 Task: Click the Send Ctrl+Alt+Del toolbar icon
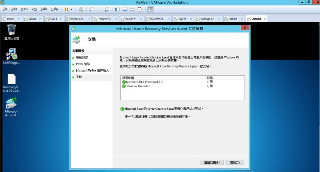click(81, 9)
